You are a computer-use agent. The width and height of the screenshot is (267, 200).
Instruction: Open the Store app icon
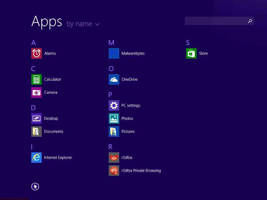(x=191, y=53)
